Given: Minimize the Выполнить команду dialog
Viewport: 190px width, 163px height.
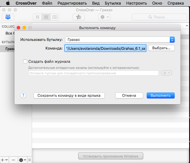Looking at the screenshot, I should point(24,28).
